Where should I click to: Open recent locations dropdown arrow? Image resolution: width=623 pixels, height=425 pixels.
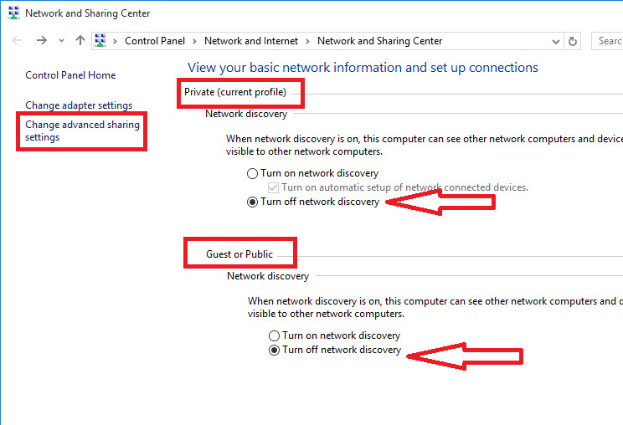point(61,40)
